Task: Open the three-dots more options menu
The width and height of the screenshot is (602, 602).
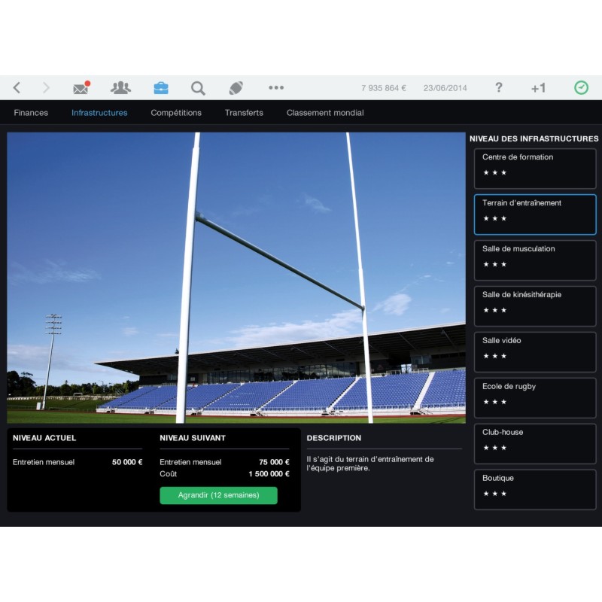Action: [x=276, y=88]
